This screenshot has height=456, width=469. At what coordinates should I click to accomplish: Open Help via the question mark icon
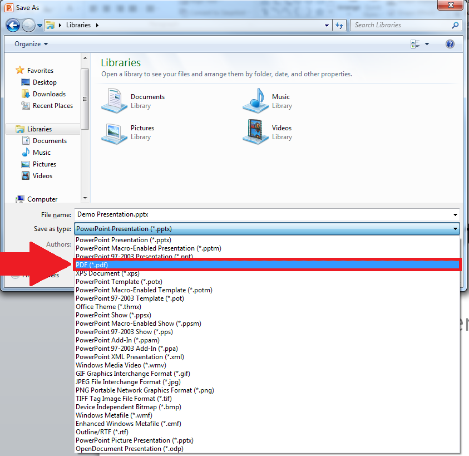point(450,43)
